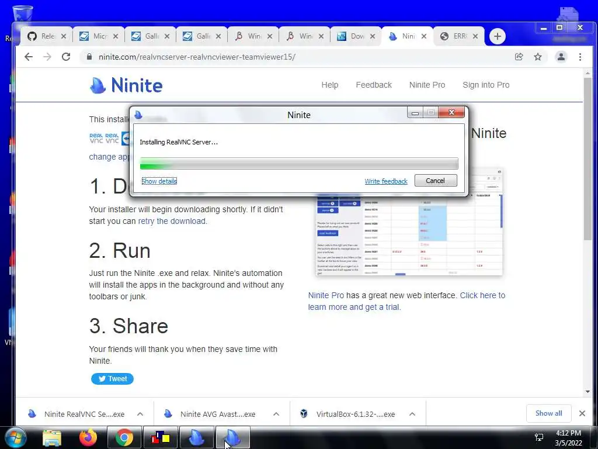The image size is (598, 449).
Task: Click the page scroll down arrow
Action: point(587,391)
